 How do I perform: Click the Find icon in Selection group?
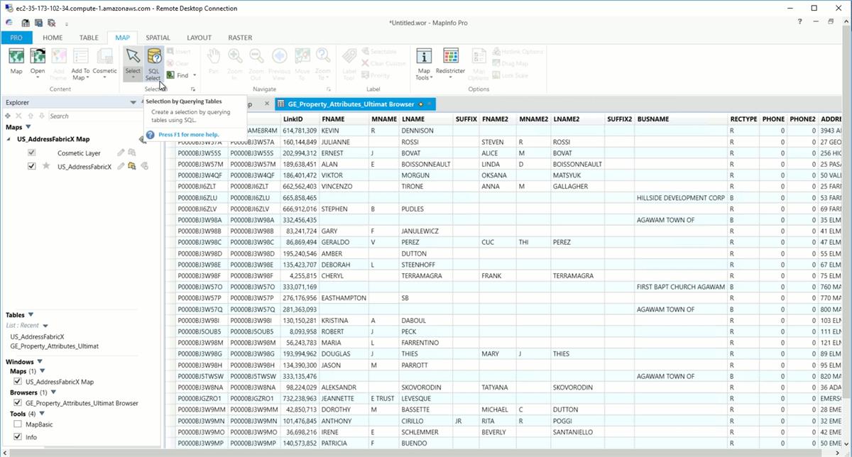click(x=171, y=75)
